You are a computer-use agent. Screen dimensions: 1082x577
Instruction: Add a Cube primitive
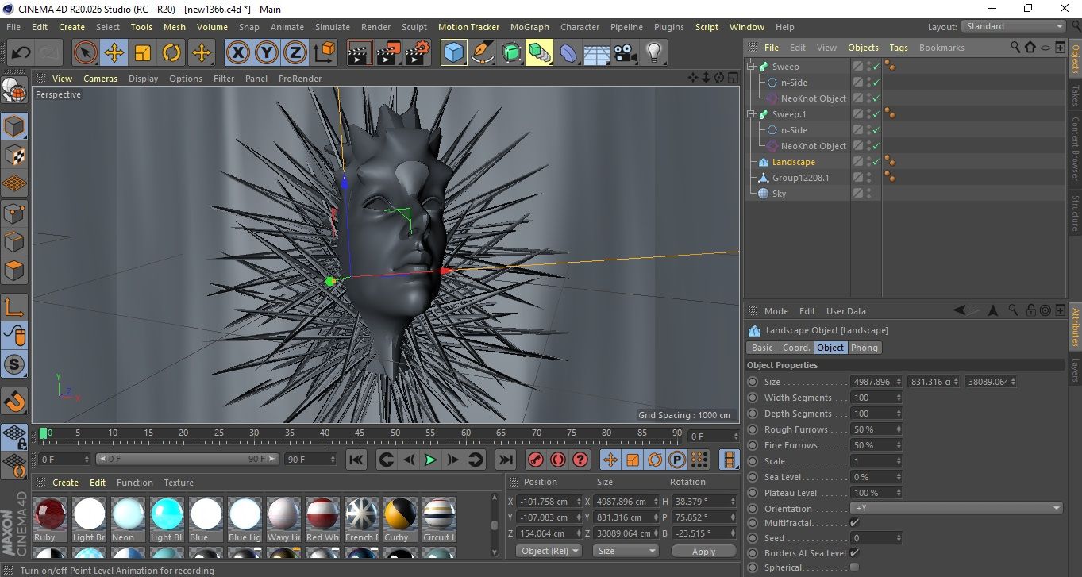pos(453,53)
